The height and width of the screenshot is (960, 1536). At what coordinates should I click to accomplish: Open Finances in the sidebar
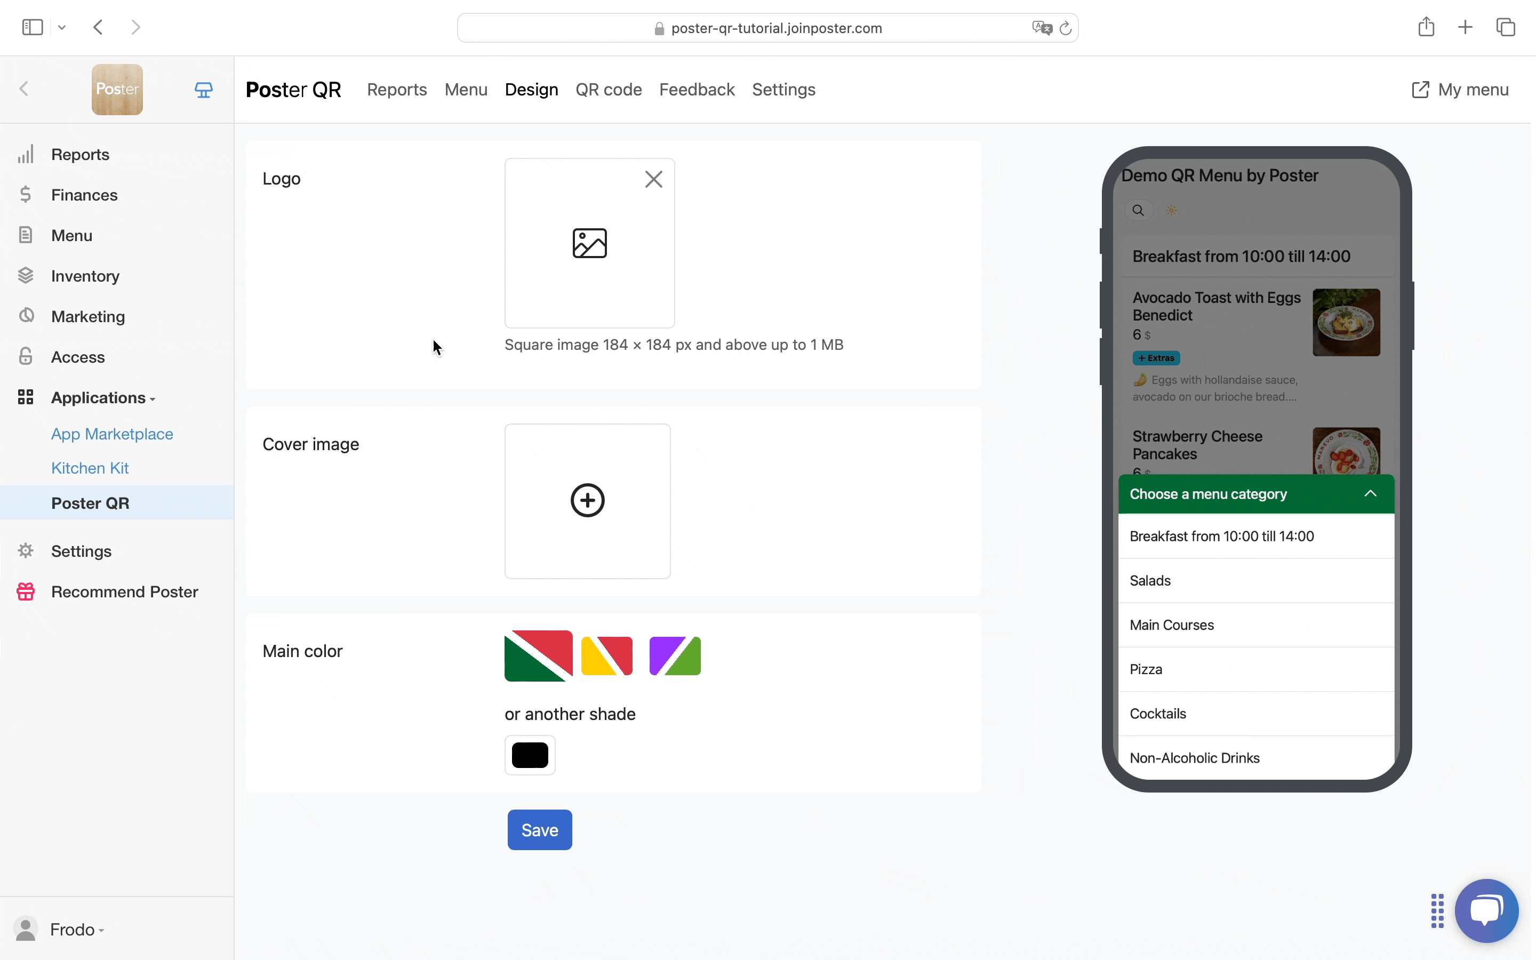(x=84, y=195)
